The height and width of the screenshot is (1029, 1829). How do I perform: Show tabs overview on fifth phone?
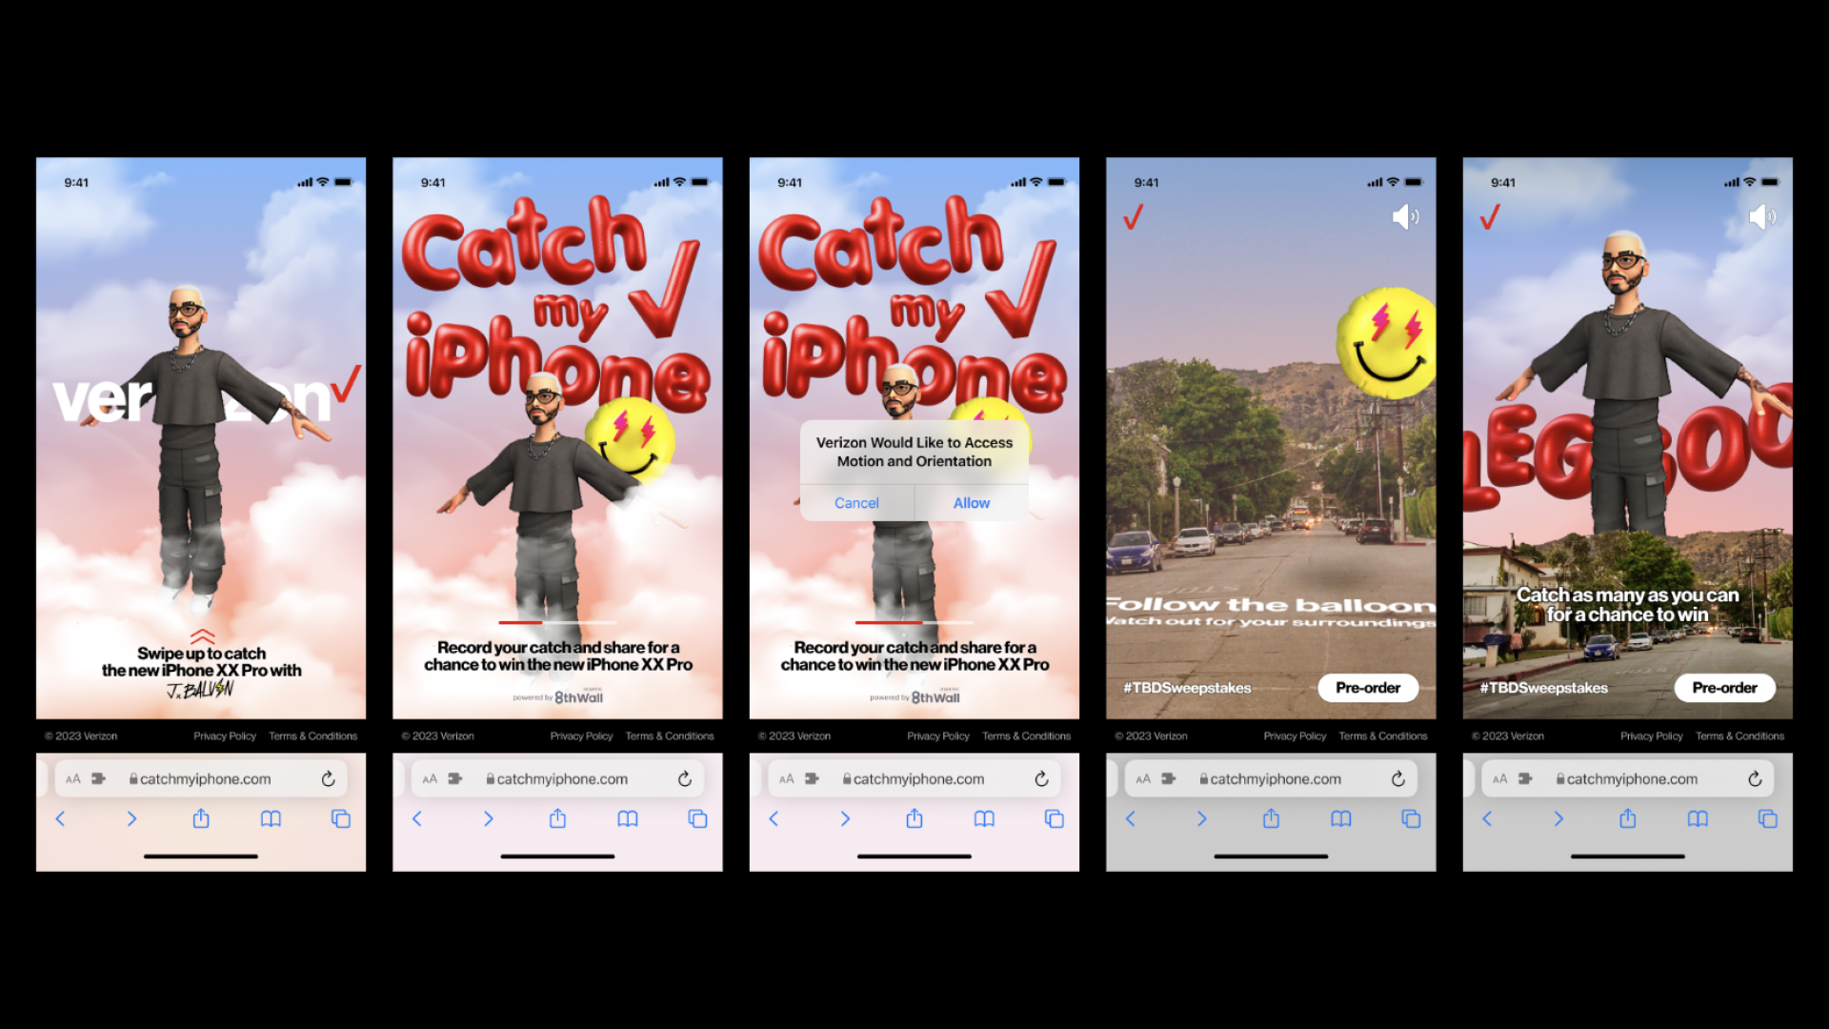coord(1768,819)
